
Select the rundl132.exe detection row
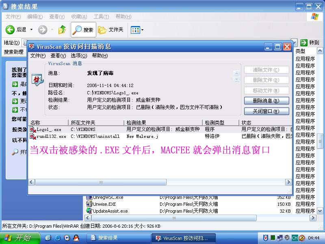pyautogui.click(x=160, y=136)
